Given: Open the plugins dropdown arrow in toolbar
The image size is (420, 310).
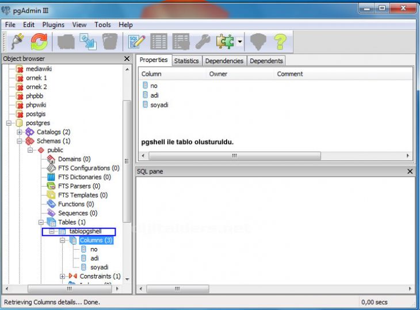Looking at the screenshot, I should (x=240, y=41).
